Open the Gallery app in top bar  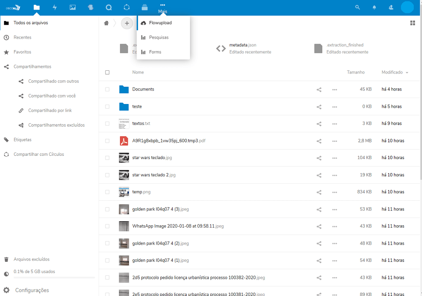(x=73, y=7)
